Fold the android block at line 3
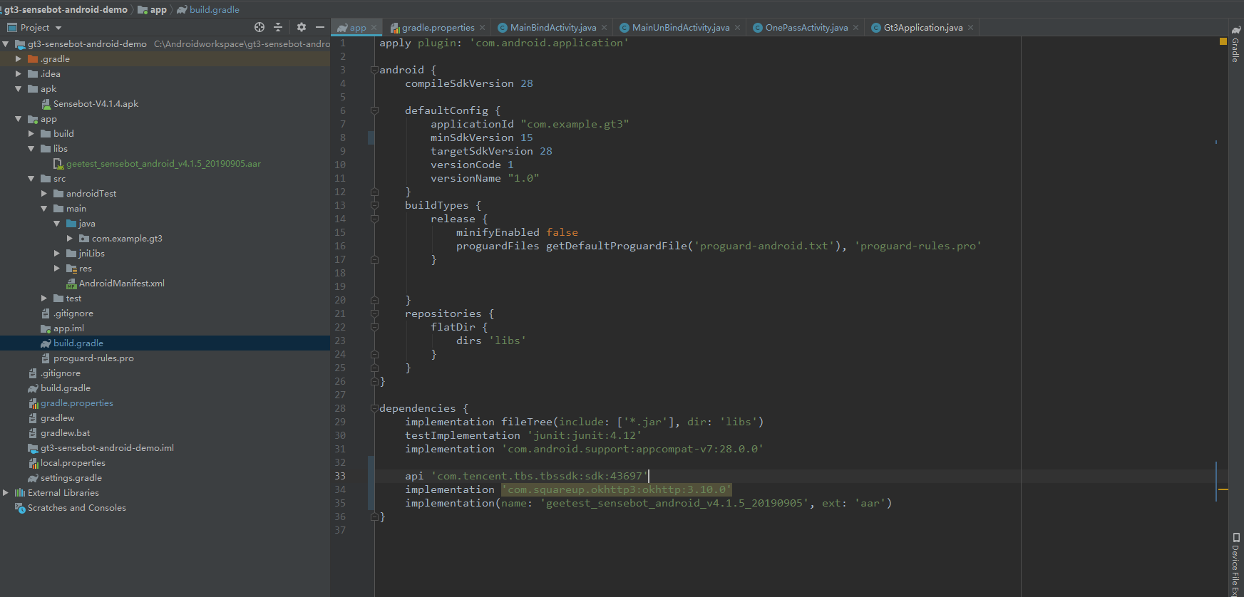This screenshot has height=597, width=1244. (x=374, y=70)
